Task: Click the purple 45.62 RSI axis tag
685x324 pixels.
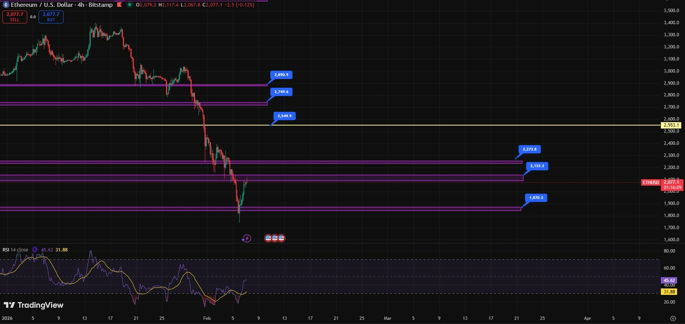Action: 669,281
